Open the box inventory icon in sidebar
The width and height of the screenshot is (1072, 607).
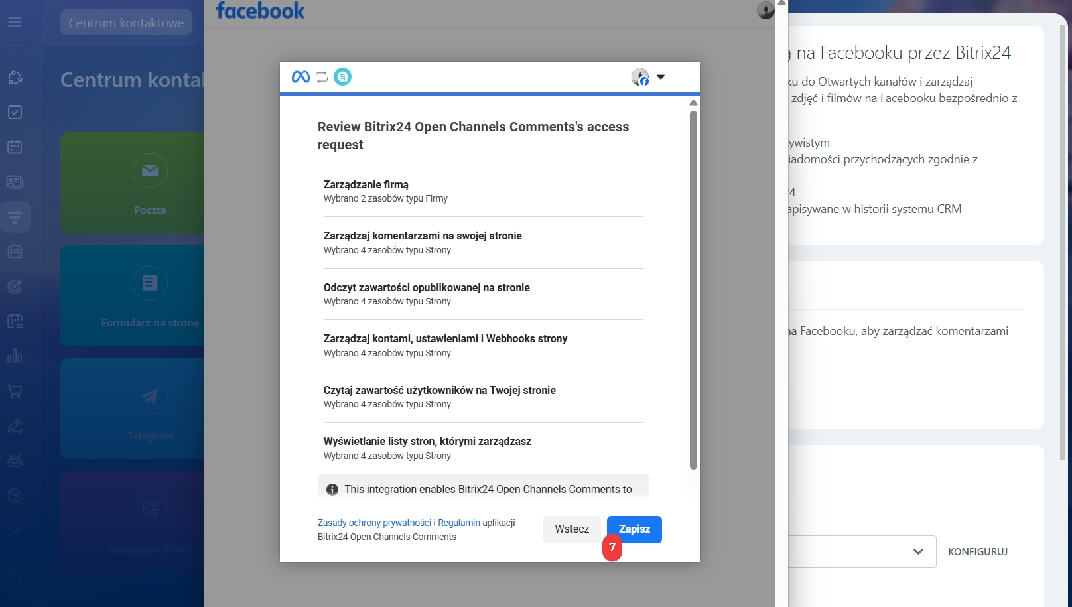click(x=15, y=496)
